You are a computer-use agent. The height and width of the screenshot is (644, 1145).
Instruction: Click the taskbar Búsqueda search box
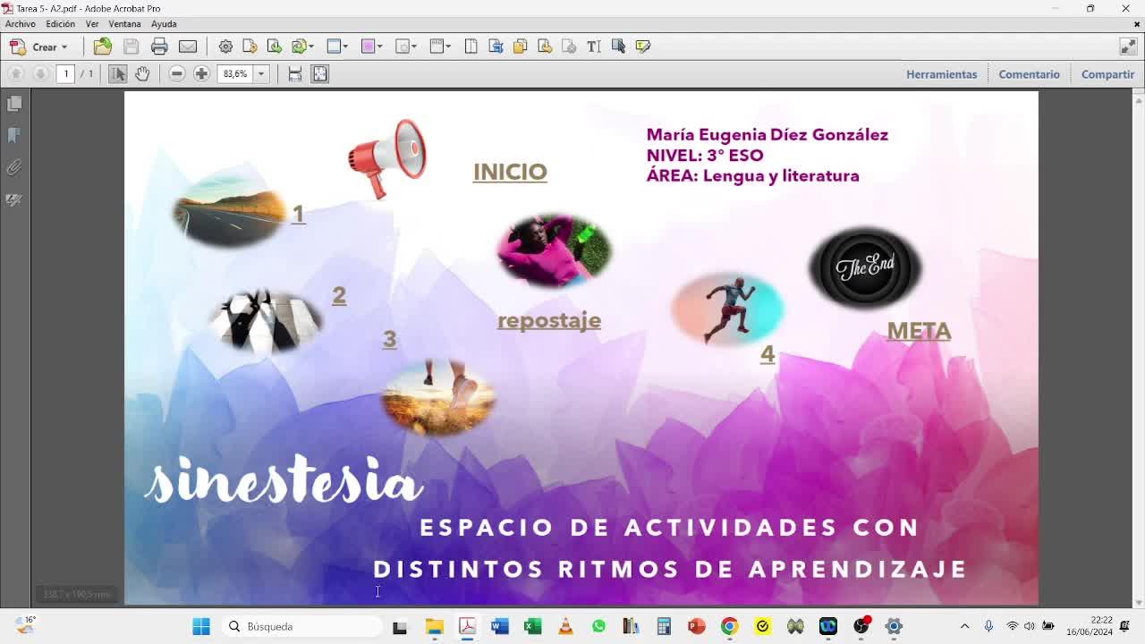pyautogui.click(x=303, y=627)
